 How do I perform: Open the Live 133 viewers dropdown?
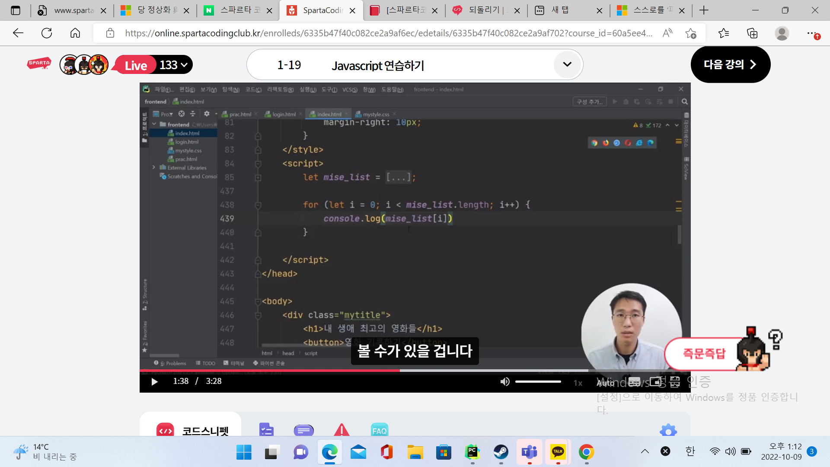click(x=153, y=65)
